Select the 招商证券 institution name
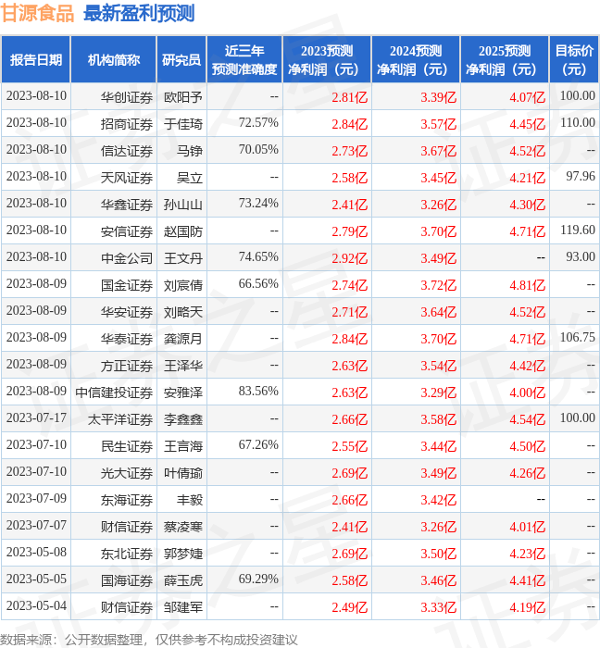 (x=126, y=123)
